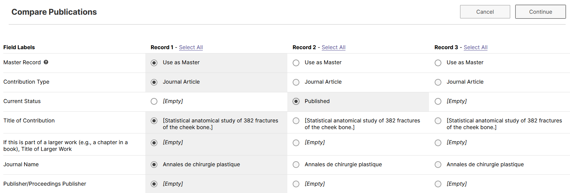Choose Record 3 Journal Name option
This screenshot has width=570, height=193.
[x=438, y=165]
